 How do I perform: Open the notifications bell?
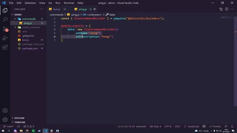point(232,126)
